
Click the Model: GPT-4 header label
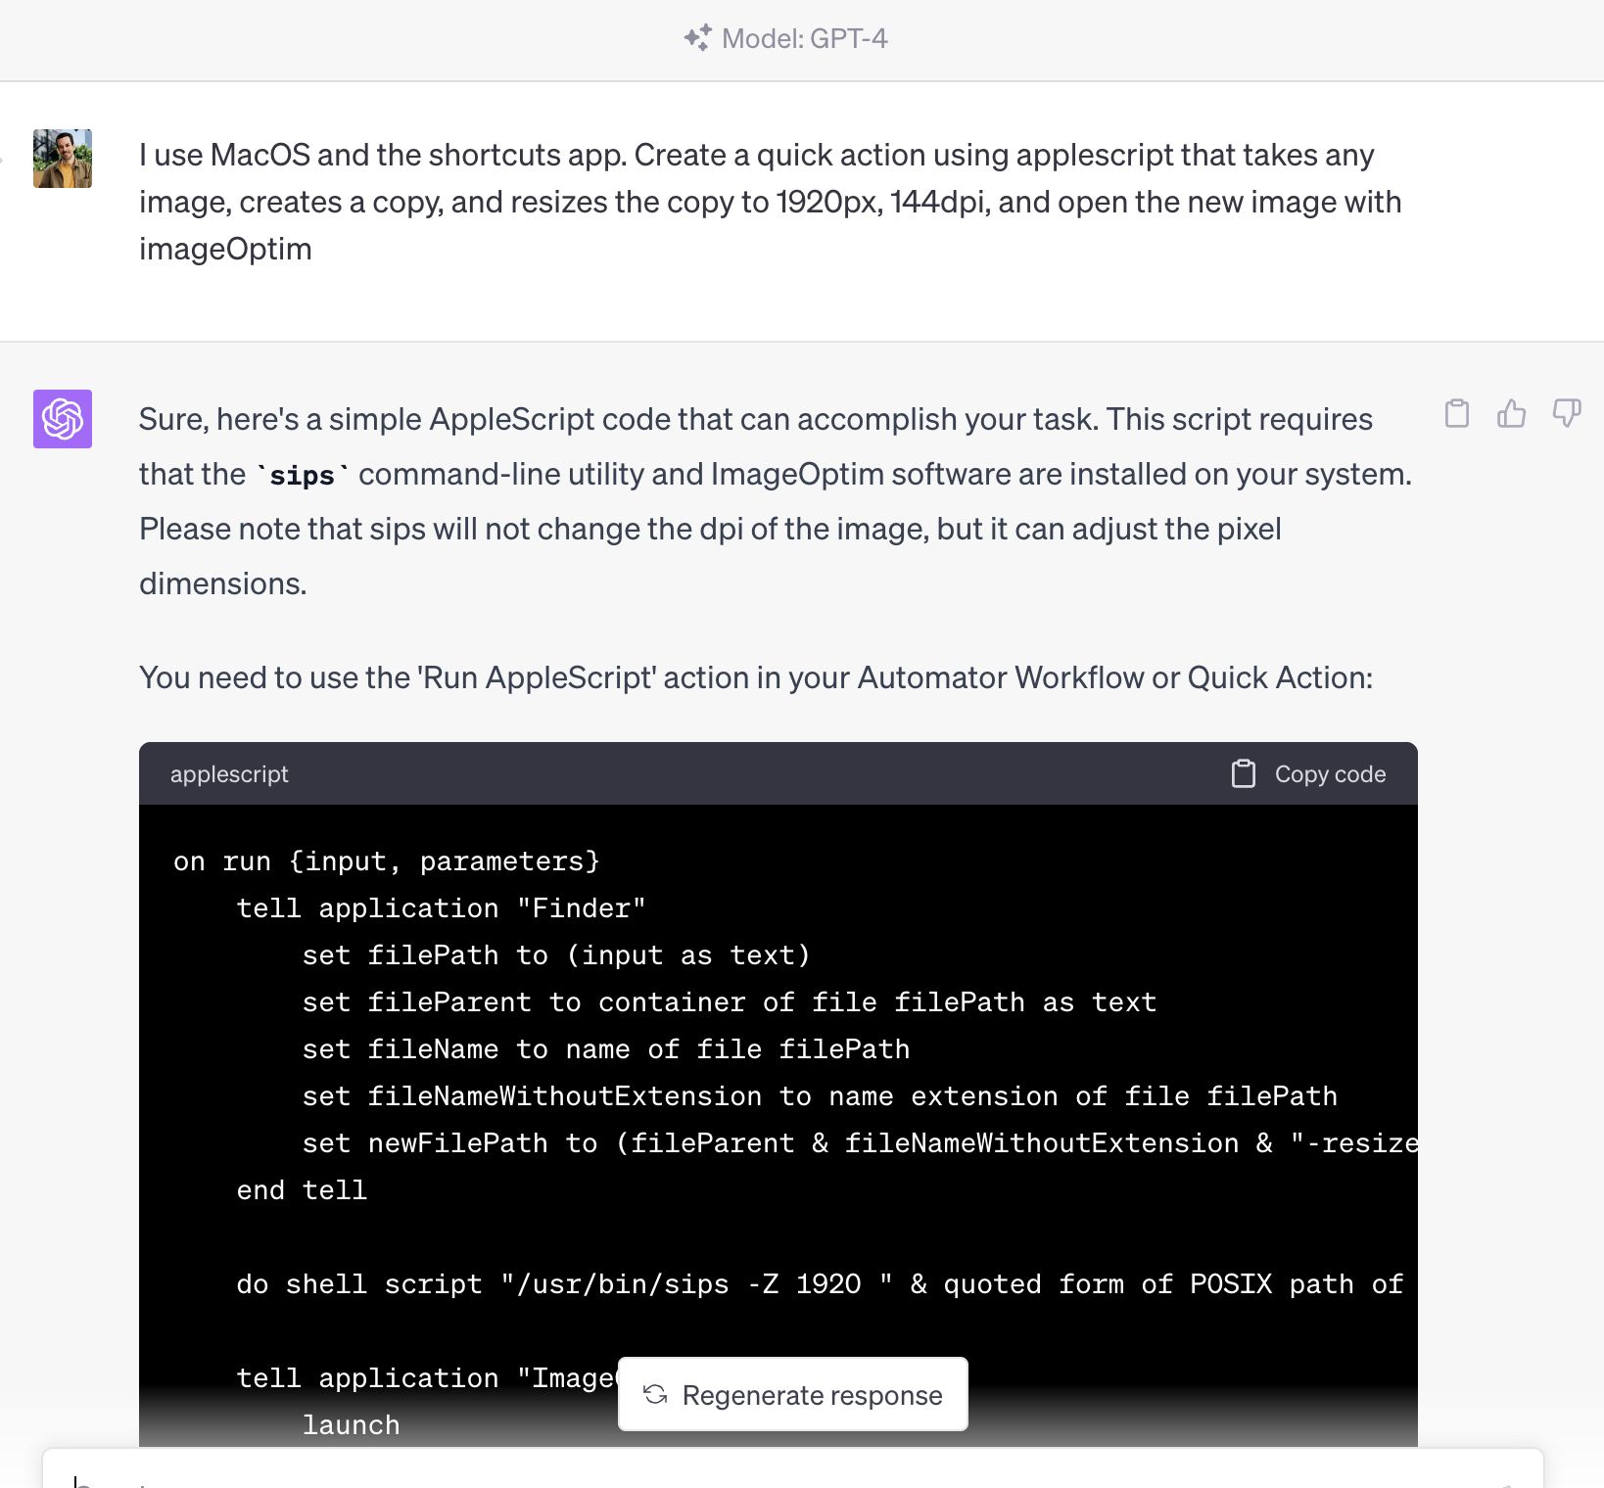(x=804, y=38)
